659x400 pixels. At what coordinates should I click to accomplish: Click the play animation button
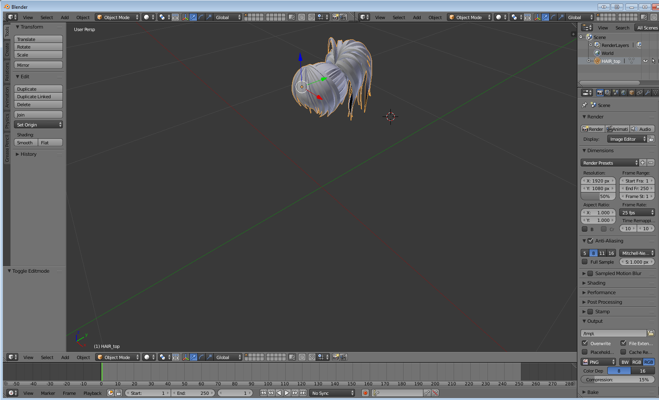[287, 393]
